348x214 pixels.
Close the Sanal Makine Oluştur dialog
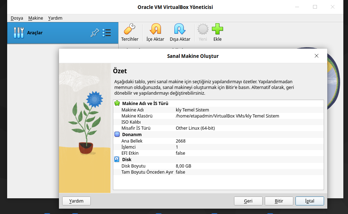point(316,56)
